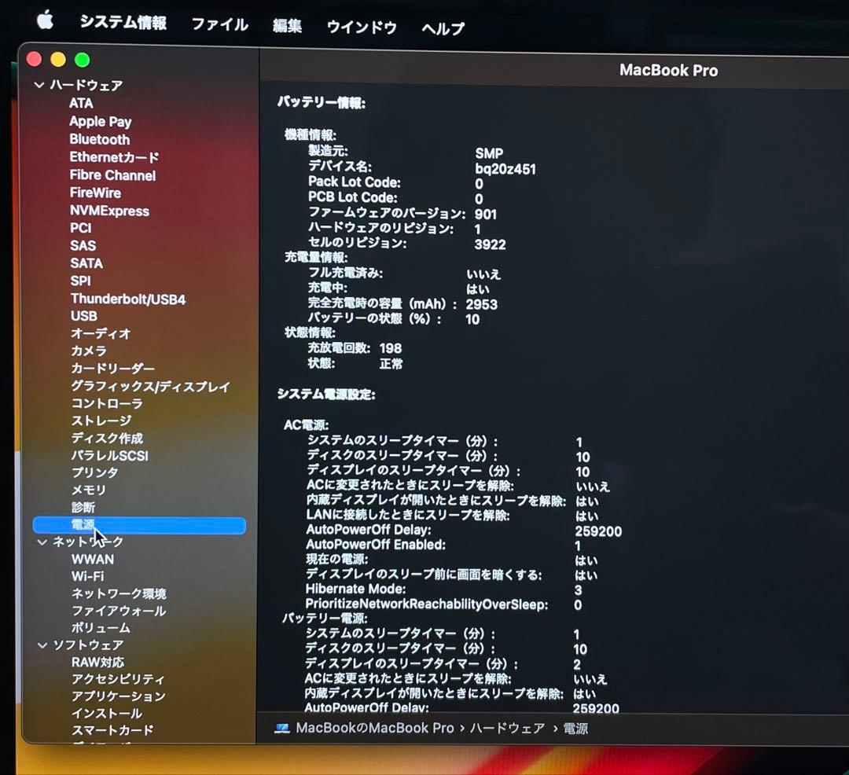This screenshot has height=775, width=849.
Task: Select ATA in the sidebar
Action: pos(81,104)
